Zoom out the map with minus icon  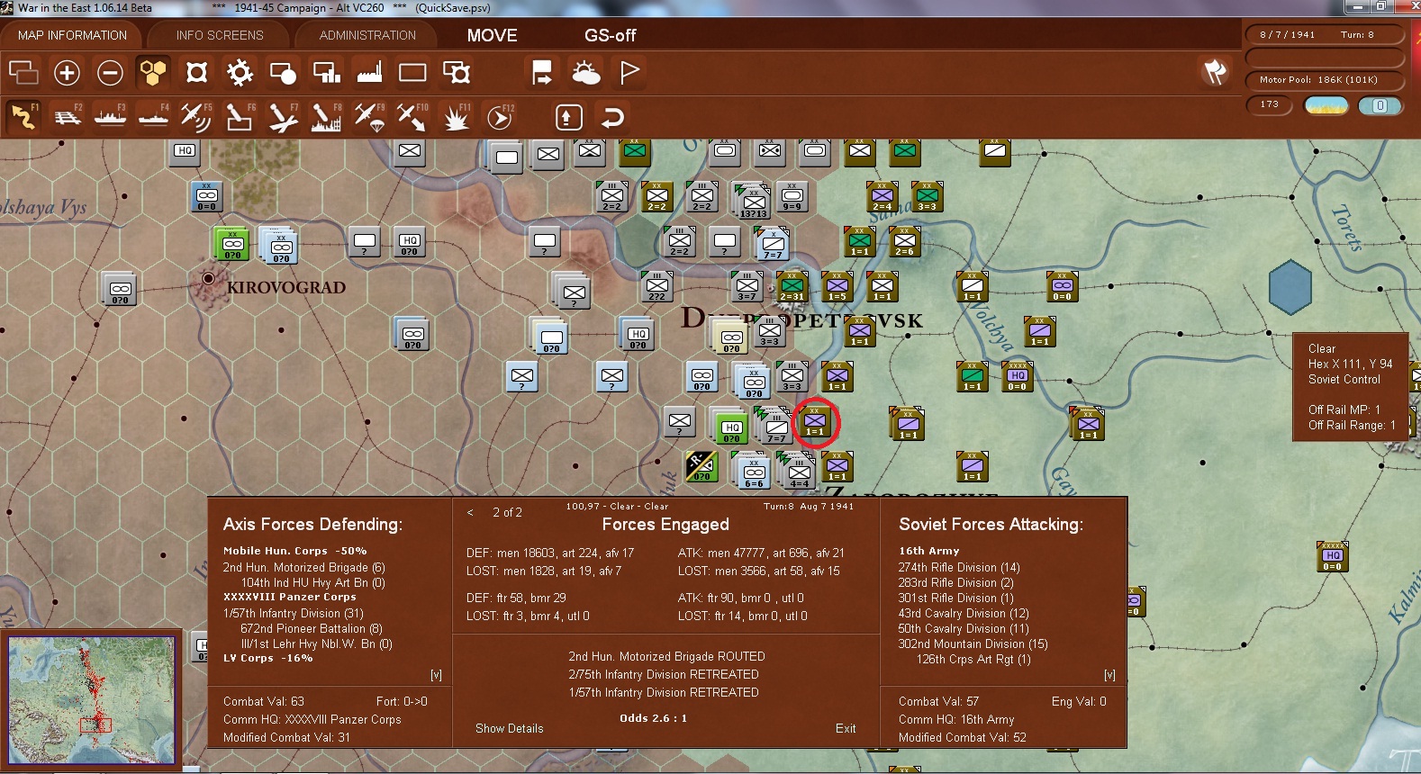coord(110,72)
